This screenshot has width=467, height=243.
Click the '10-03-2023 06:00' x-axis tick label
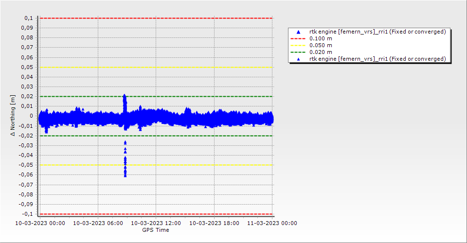click(98, 224)
